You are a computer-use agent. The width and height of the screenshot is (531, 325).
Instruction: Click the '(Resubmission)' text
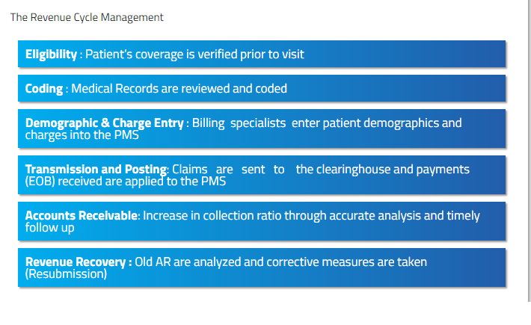point(66,274)
